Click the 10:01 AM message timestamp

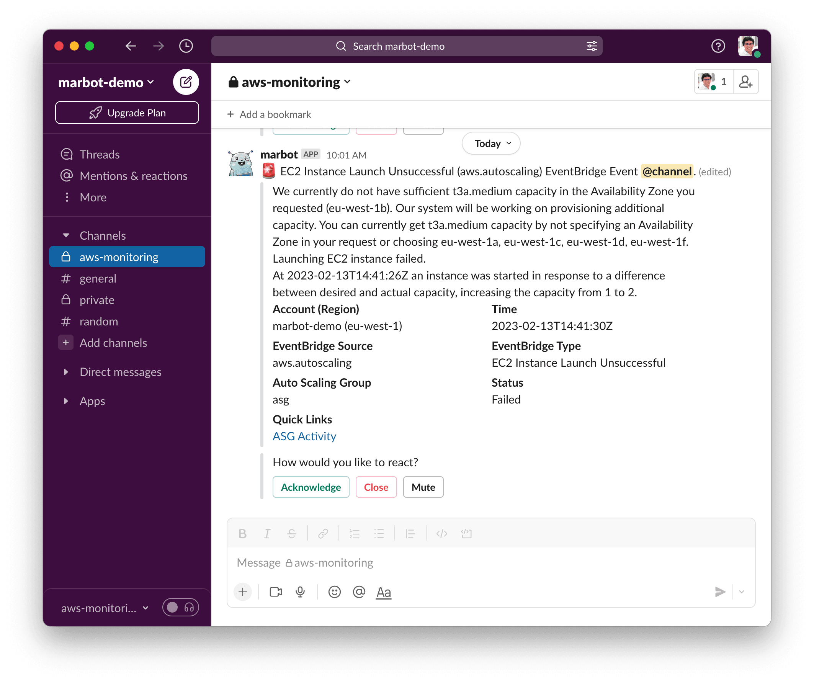pyautogui.click(x=346, y=155)
